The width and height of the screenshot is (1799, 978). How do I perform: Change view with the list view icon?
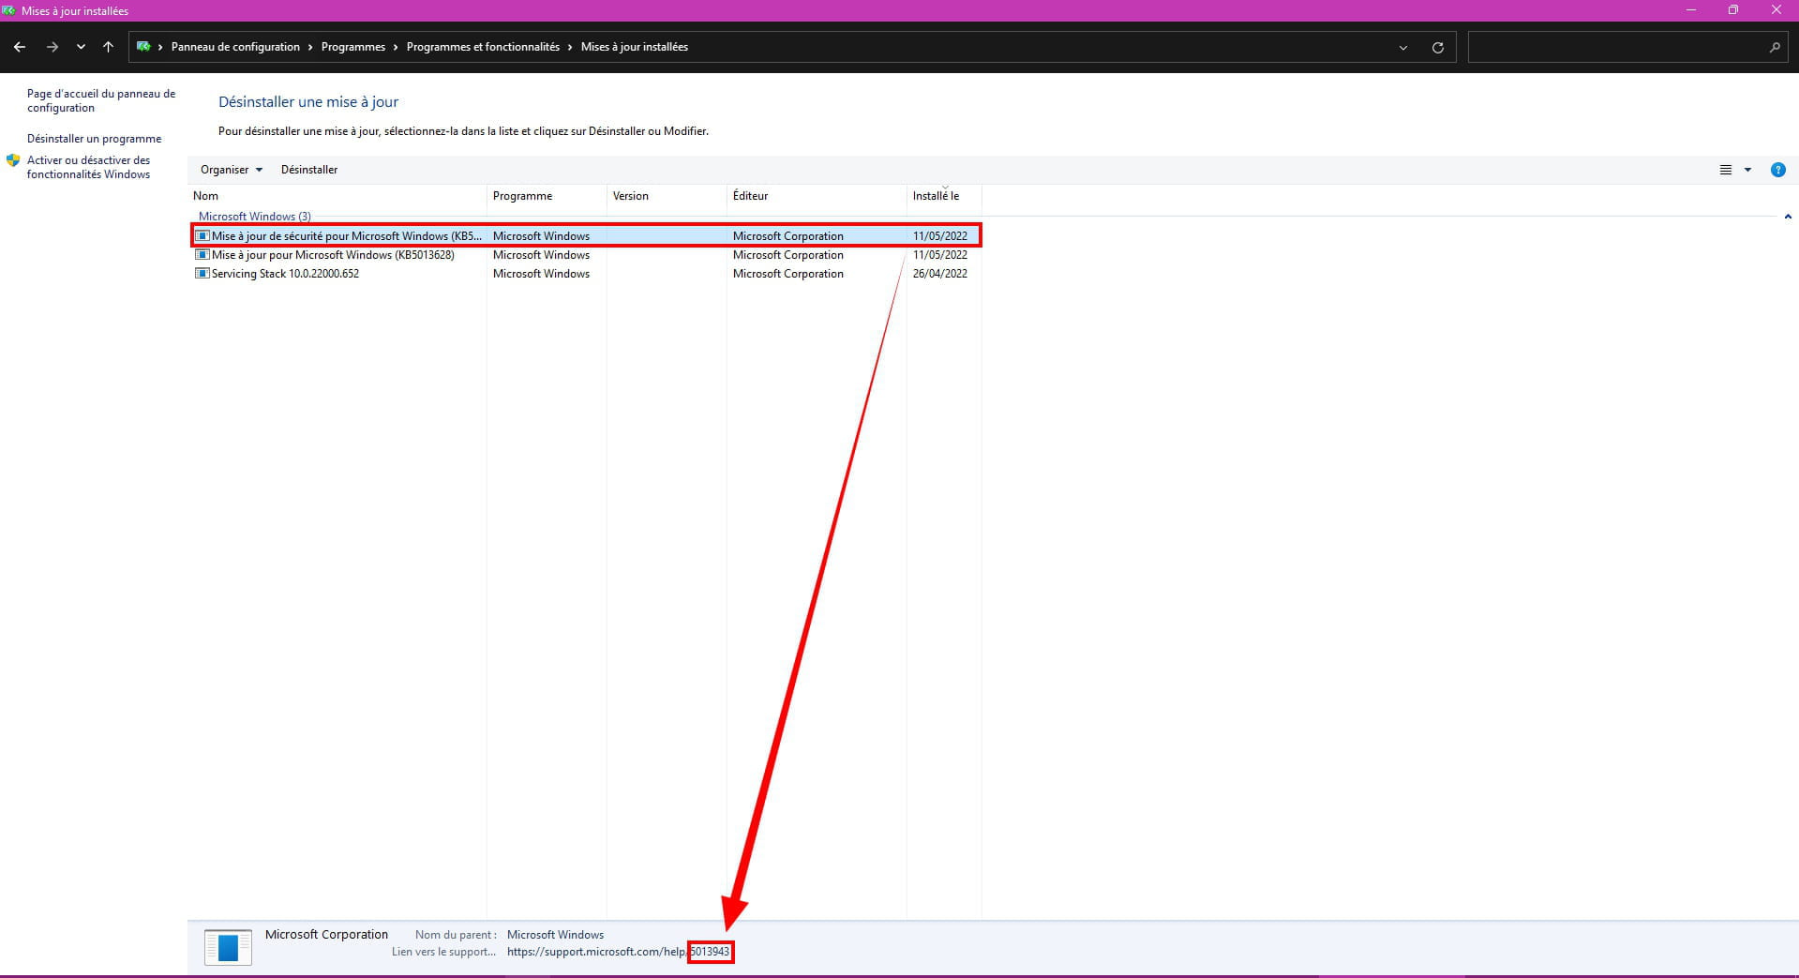pos(1725,170)
